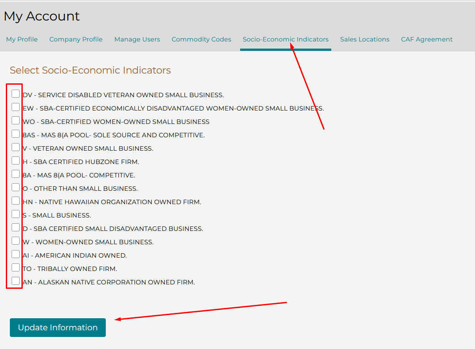Check the Tribally Owned Firm box
The width and height of the screenshot is (475, 349).
16,267
